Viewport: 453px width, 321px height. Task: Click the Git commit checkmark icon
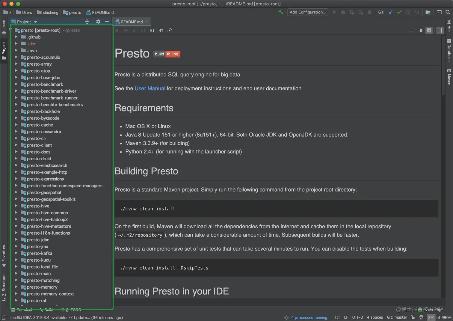tap(399, 12)
